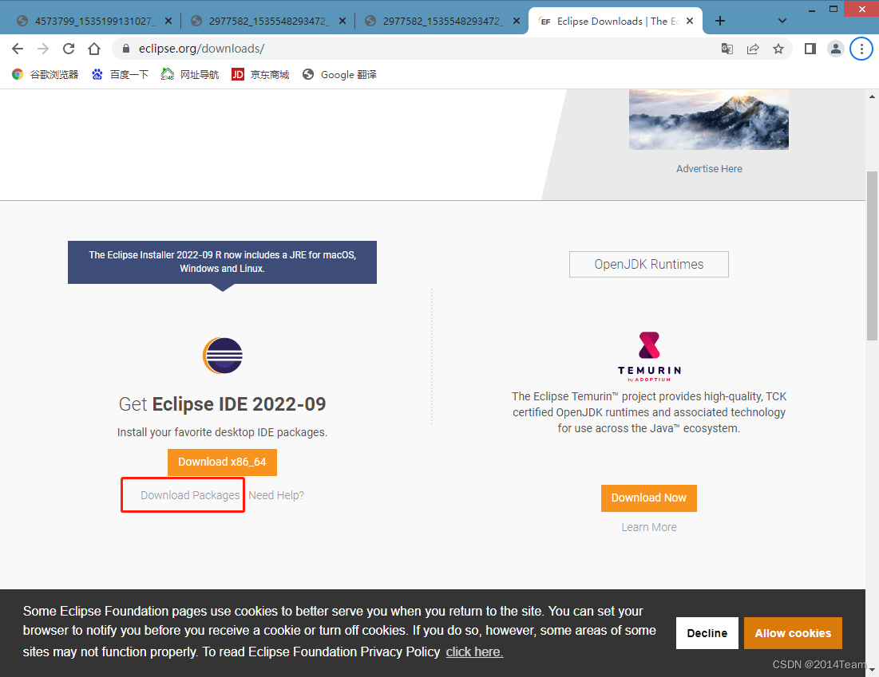Close the Eclipse Downloads tab
The image size is (879, 677).
(690, 21)
